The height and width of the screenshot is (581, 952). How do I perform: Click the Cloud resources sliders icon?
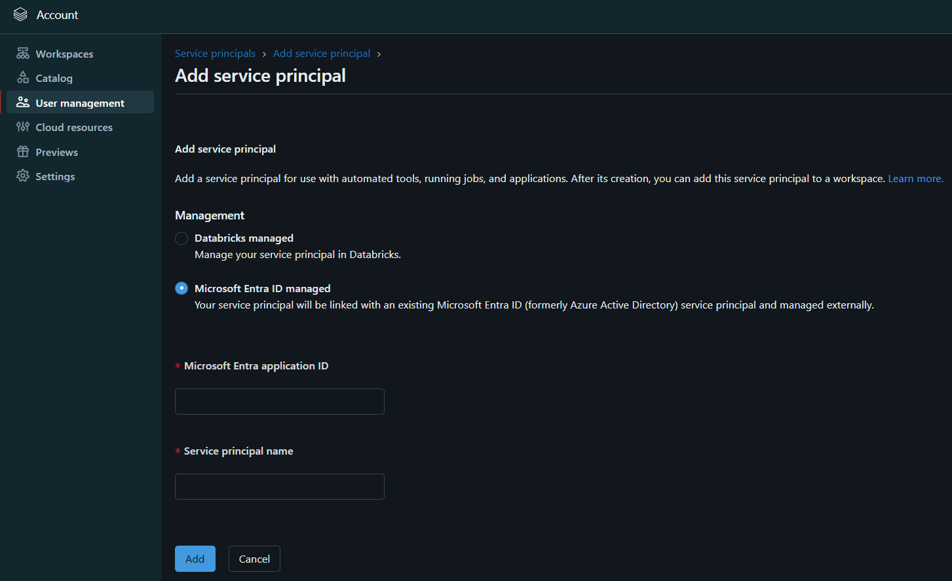23,126
